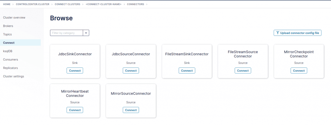Go to Brokers in sidebar
Viewport: 331px width, 125px height.
click(8, 26)
